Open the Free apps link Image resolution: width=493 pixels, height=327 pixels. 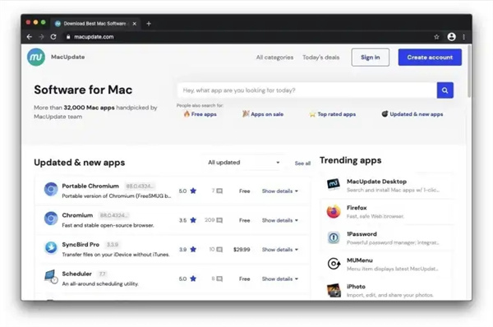click(x=200, y=114)
